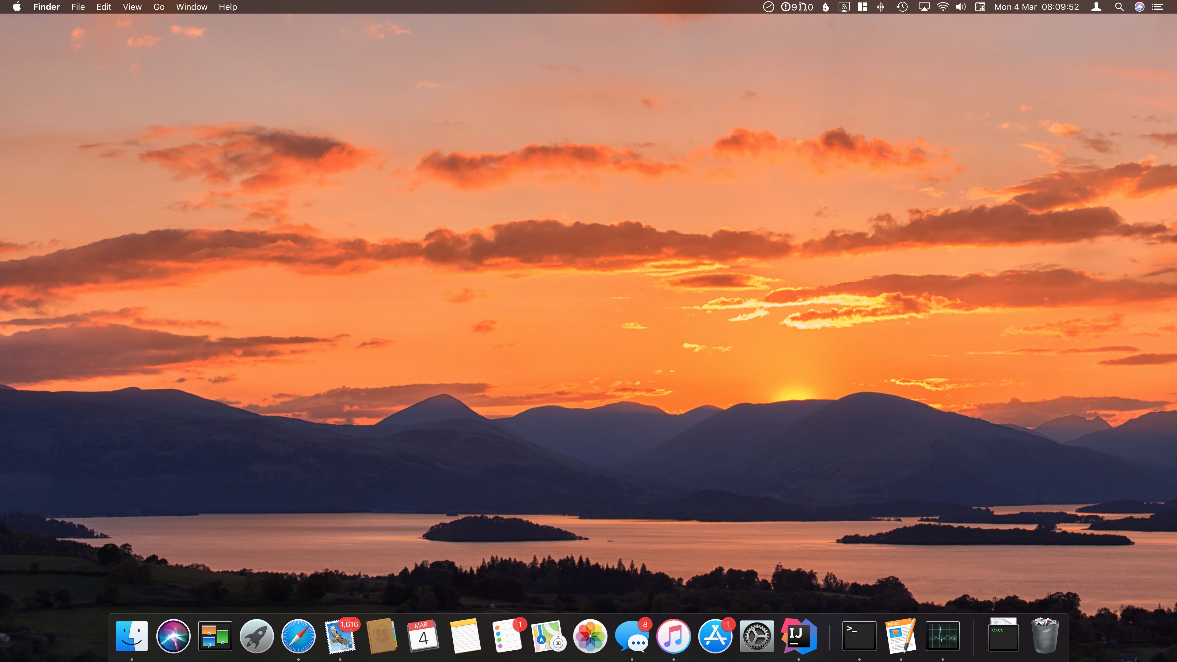
Task: Launch the Photos app
Action: (x=590, y=636)
